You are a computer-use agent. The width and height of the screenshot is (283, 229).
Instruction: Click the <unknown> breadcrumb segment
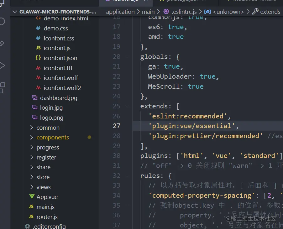pos(228,12)
